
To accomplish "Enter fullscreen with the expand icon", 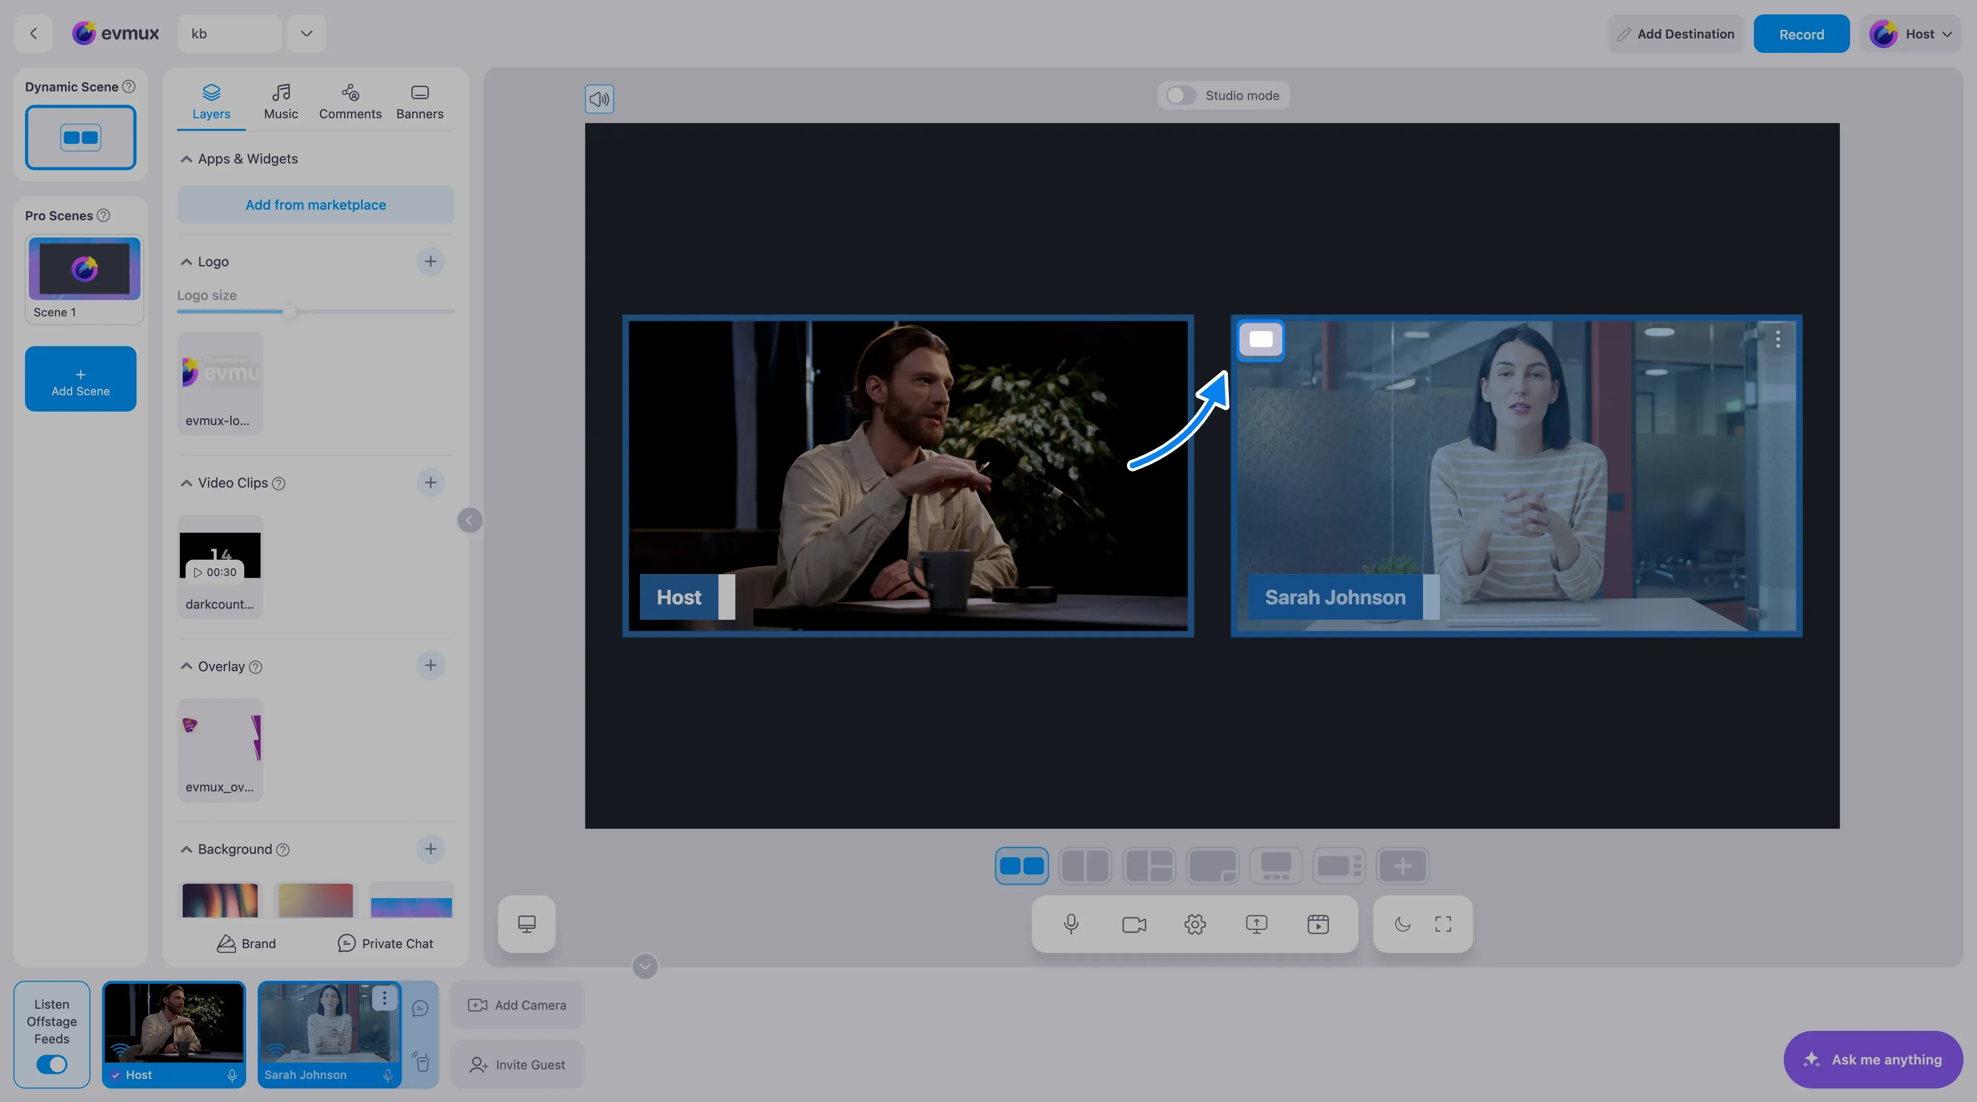I will tap(1443, 924).
